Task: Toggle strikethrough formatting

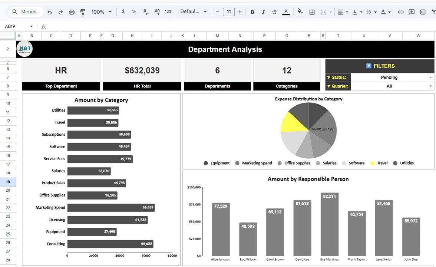Action: (x=274, y=11)
